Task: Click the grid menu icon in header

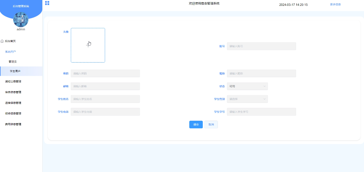Action: click(x=47, y=3)
